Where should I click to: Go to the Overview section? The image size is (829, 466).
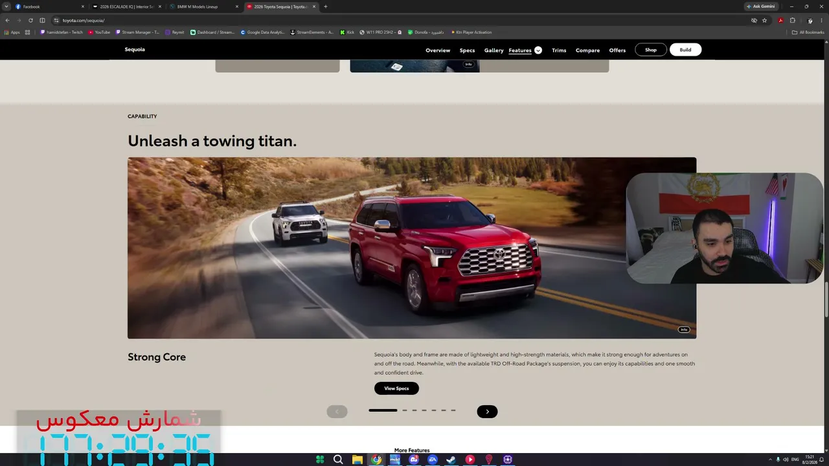click(438, 50)
